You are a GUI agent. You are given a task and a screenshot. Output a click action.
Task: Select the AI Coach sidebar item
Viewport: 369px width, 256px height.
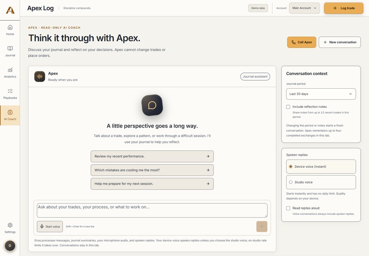coord(10,115)
